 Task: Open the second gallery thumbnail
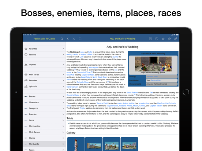pos(94,144)
